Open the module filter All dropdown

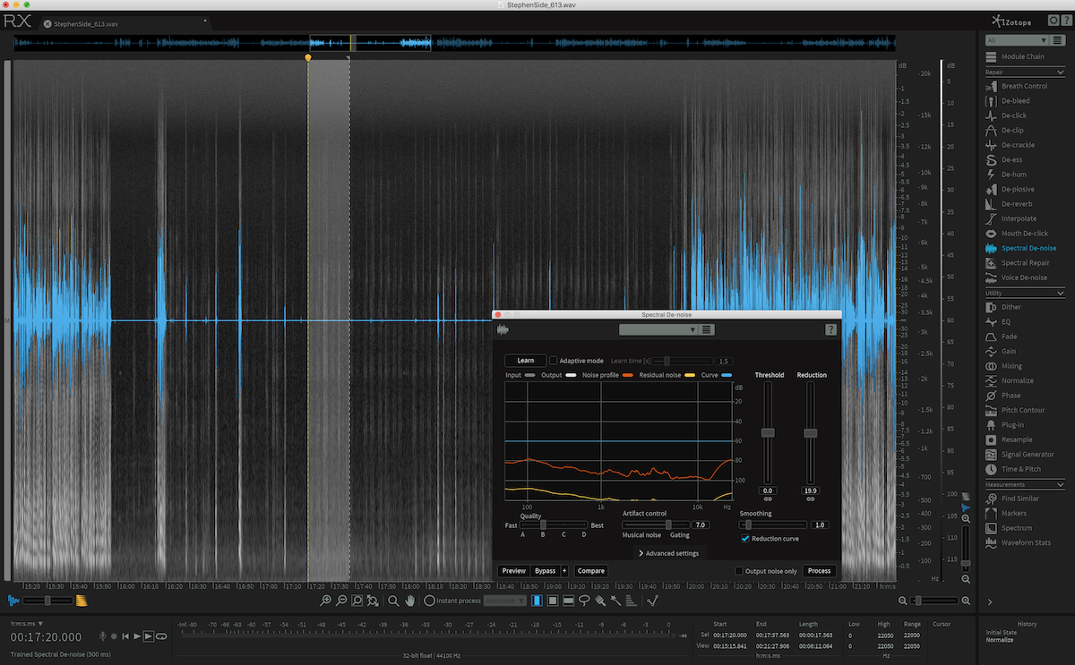pyautogui.click(x=1016, y=40)
